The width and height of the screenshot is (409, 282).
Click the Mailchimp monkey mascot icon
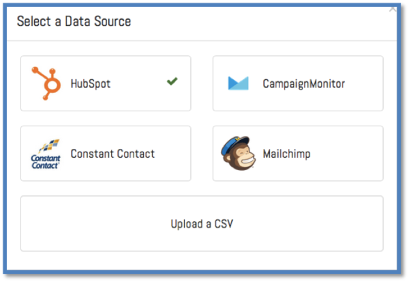[239, 154]
